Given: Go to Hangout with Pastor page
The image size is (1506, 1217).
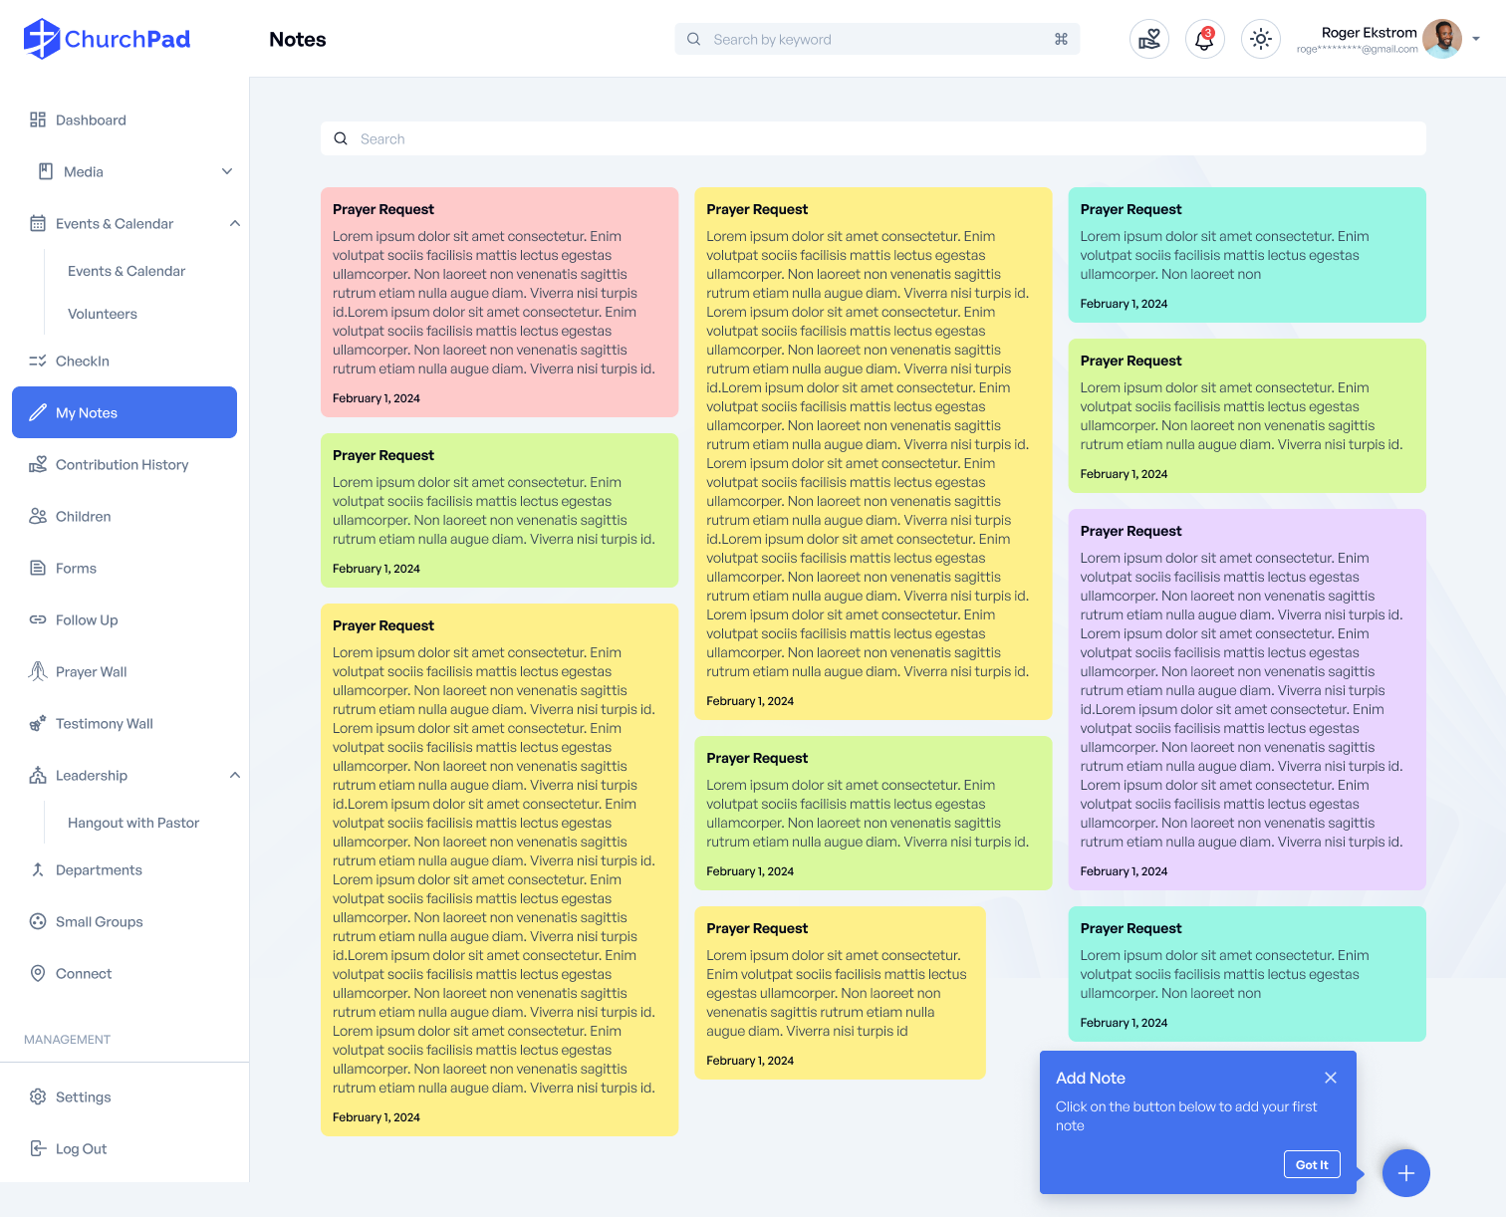Looking at the screenshot, I should [x=133, y=823].
